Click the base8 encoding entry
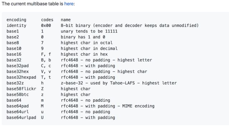The image size is (229, 130). pos(13,43)
